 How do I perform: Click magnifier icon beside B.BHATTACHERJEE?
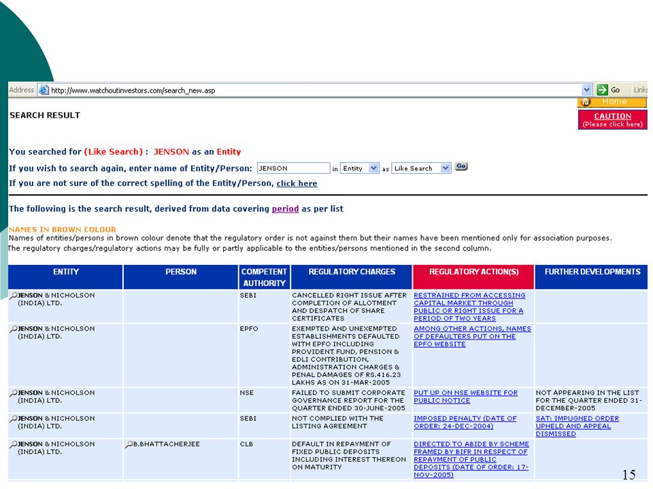[129, 444]
